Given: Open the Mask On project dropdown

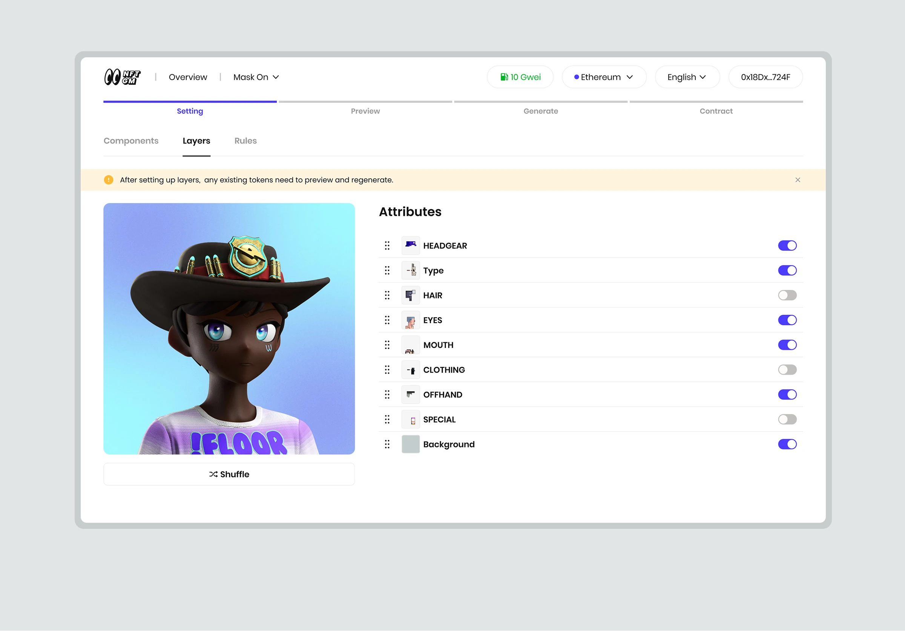Looking at the screenshot, I should click(x=256, y=77).
